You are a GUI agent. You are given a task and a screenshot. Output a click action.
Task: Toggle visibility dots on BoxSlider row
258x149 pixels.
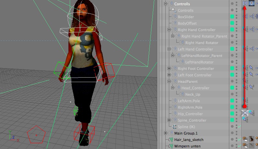point(237,16)
